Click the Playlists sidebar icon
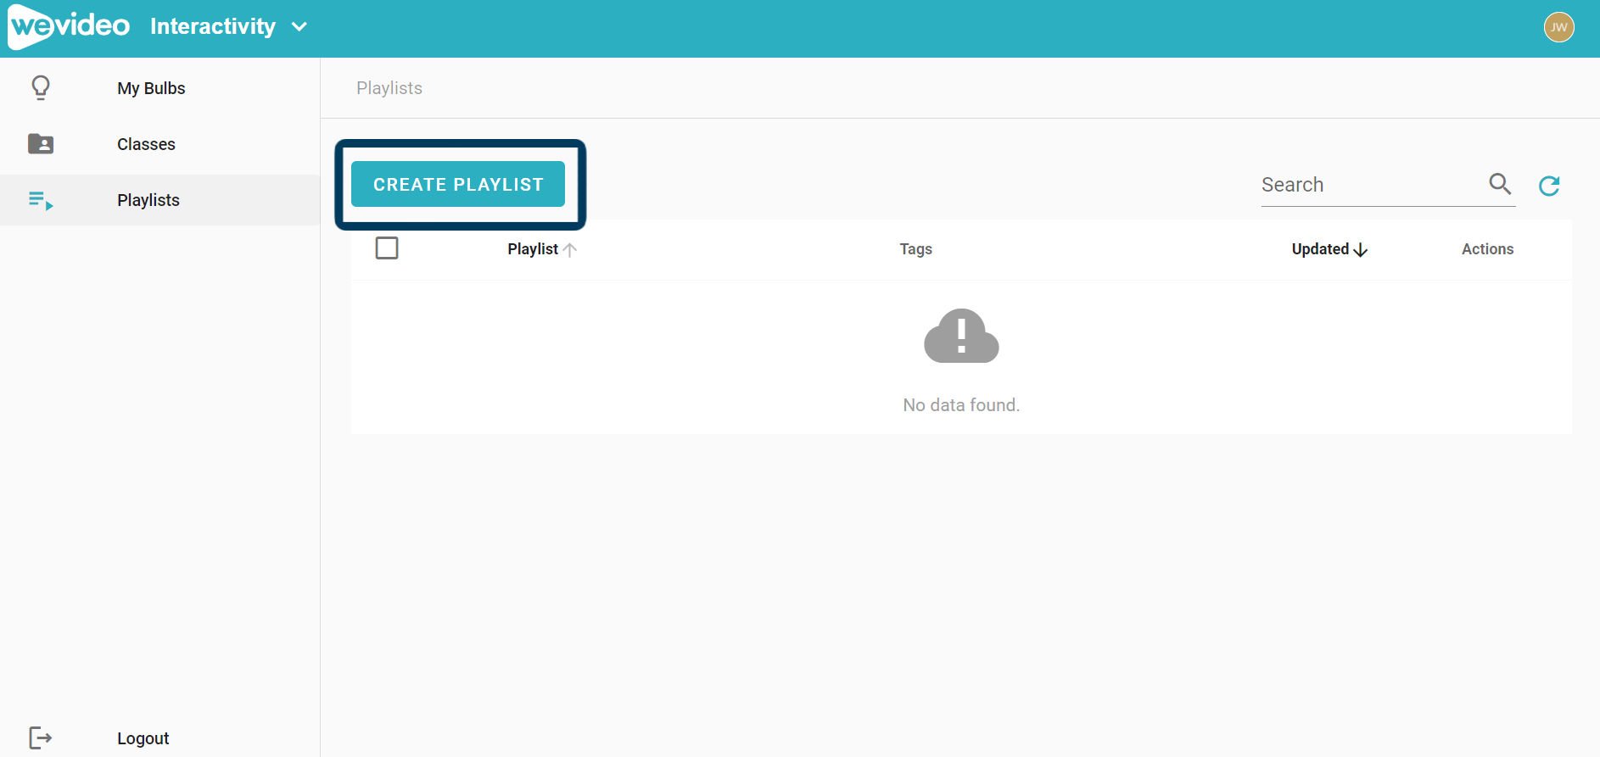The width and height of the screenshot is (1600, 757). [40, 200]
